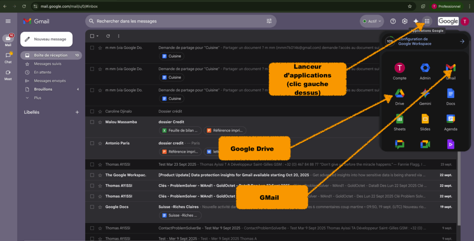Viewport: 474px width, 241px height.
Task: Open Google Drive from the apps panel
Action: click(x=399, y=94)
